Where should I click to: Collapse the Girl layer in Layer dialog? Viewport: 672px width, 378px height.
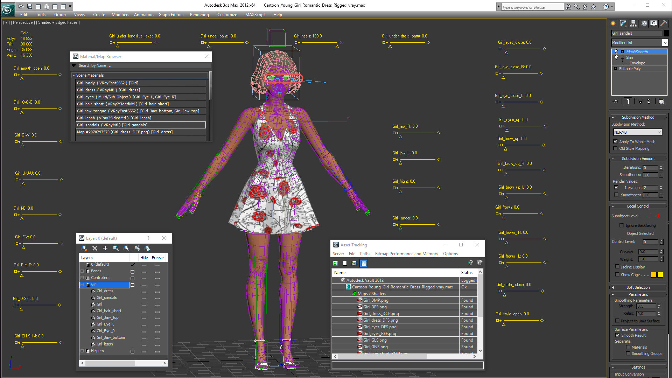pos(82,285)
